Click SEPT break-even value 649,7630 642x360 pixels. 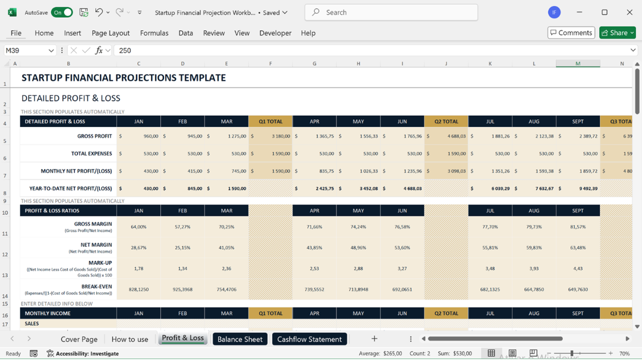point(578,289)
